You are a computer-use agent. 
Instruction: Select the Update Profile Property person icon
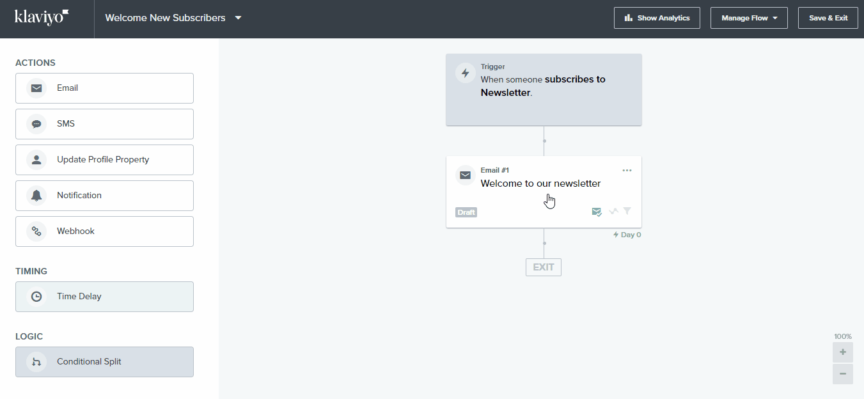(x=36, y=159)
